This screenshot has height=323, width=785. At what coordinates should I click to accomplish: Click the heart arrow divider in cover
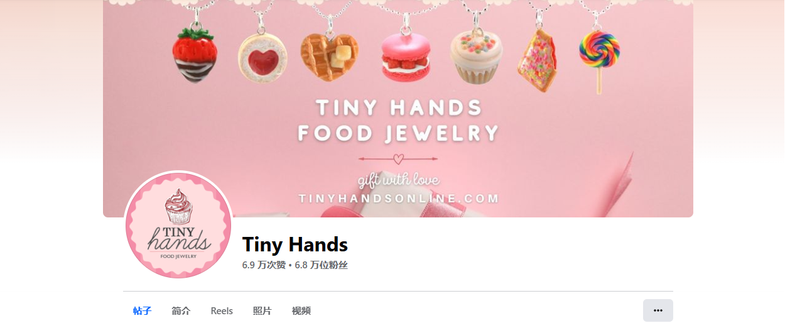[398, 159]
